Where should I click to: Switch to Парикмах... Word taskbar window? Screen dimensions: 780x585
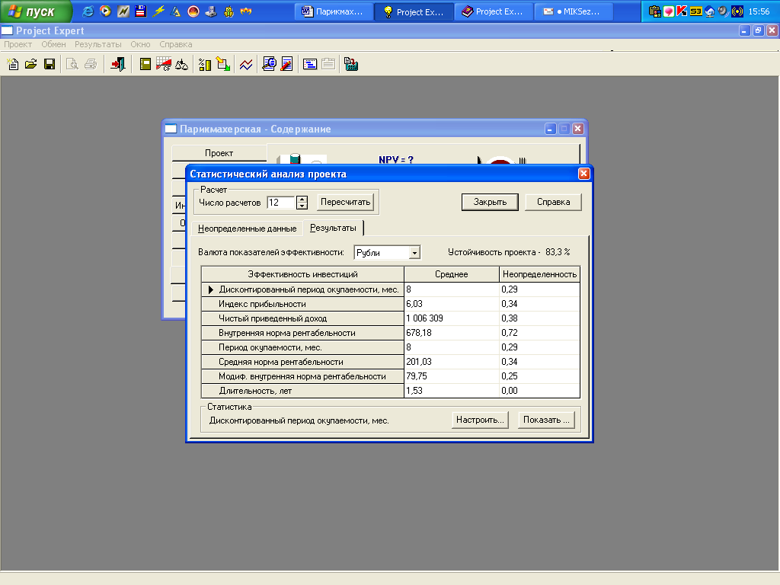334,11
